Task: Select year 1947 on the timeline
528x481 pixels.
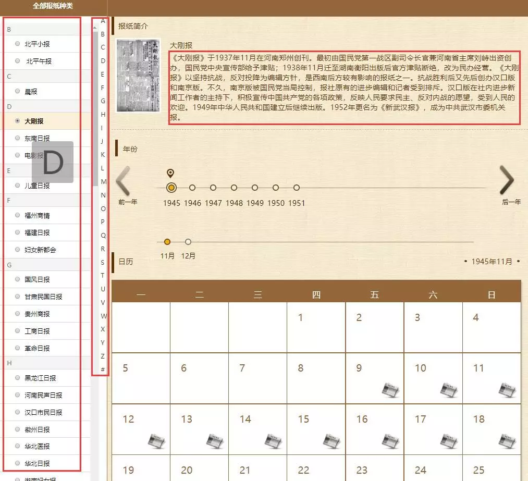Action: [213, 188]
